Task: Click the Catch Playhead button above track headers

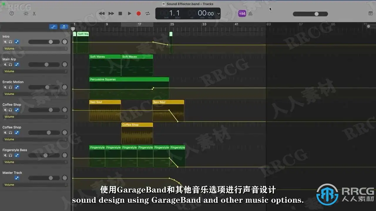Action: 64,27
